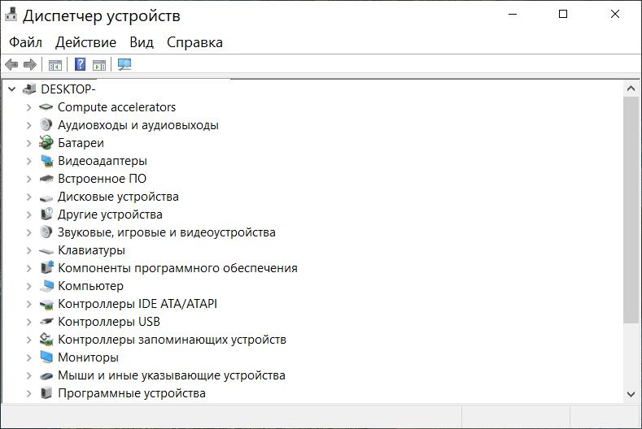Open the Вид menu
This screenshot has width=642, height=429.
[x=142, y=42]
